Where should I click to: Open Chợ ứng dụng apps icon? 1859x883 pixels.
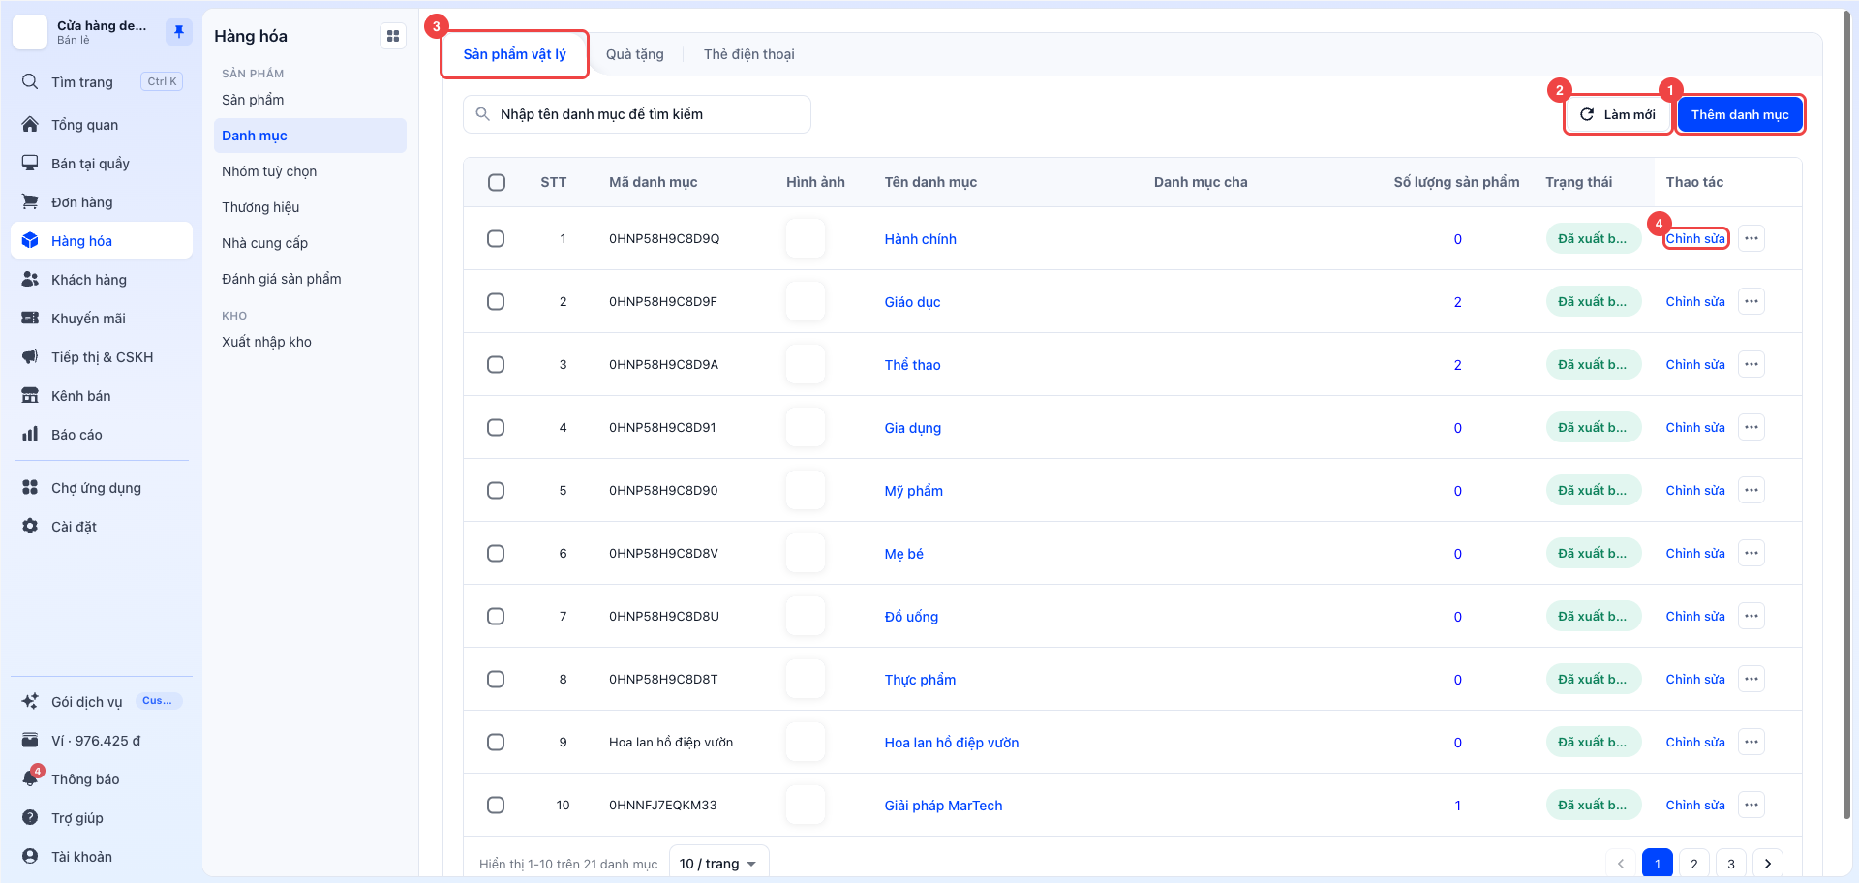(x=30, y=487)
